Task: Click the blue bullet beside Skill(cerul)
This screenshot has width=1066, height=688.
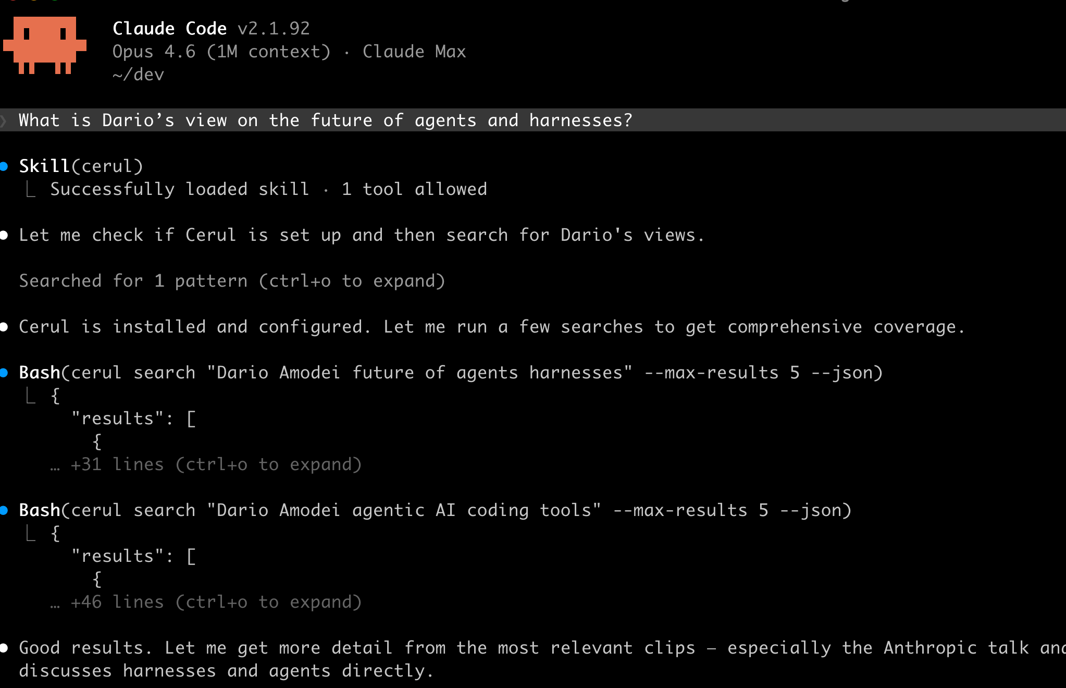Action: (x=4, y=167)
